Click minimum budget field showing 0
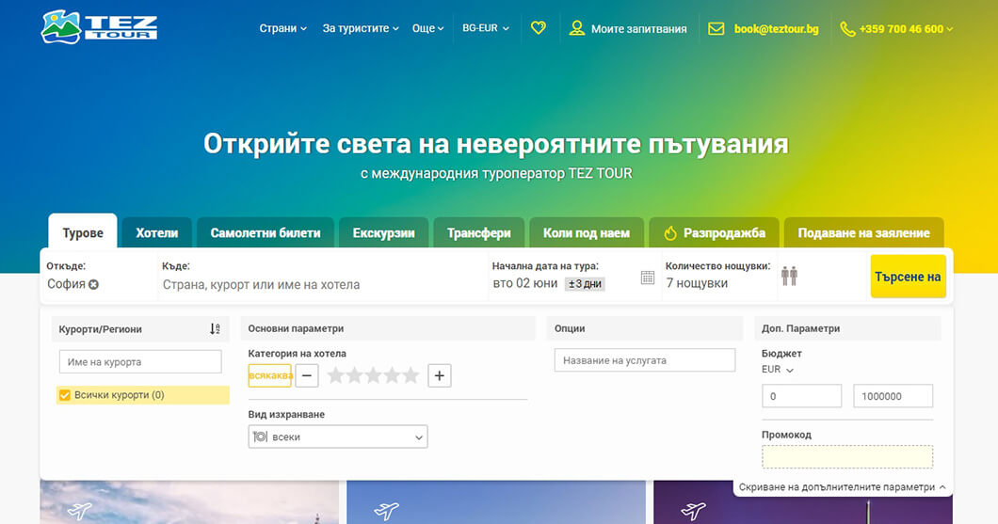The image size is (998, 524). pyautogui.click(x=801, y=395)
